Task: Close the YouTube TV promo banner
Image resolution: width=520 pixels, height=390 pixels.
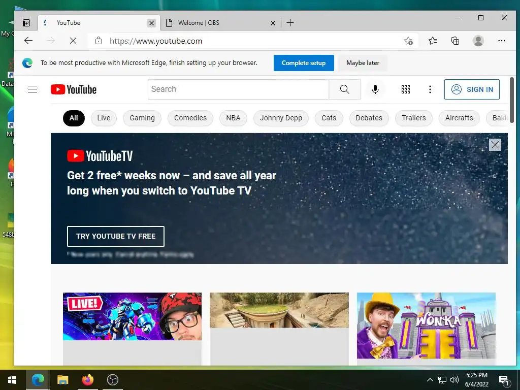Action: click(495, 145)
